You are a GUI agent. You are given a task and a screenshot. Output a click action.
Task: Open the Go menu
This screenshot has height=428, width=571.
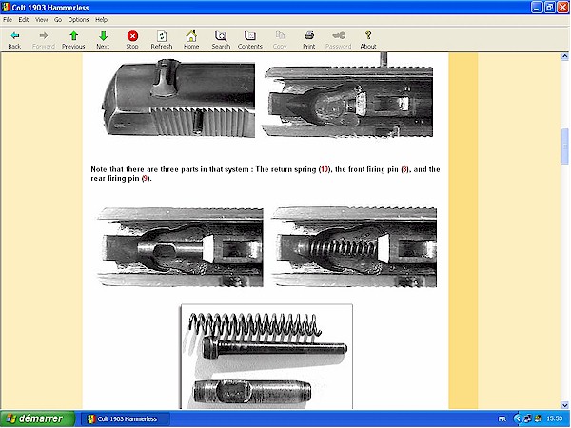pyautogui.click(x=58, y=20)
